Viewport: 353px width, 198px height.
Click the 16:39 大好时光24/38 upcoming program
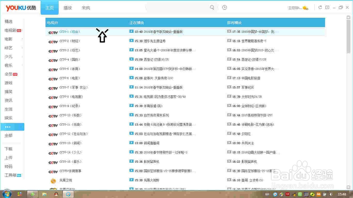[247, 97]
